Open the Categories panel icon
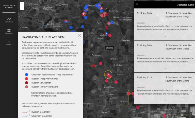The width and height of the screenshot is (195, 118). (9, 31)
